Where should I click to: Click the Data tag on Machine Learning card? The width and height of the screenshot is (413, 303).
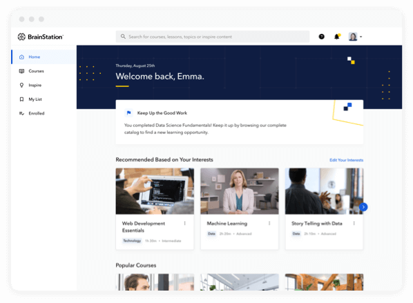211,234
